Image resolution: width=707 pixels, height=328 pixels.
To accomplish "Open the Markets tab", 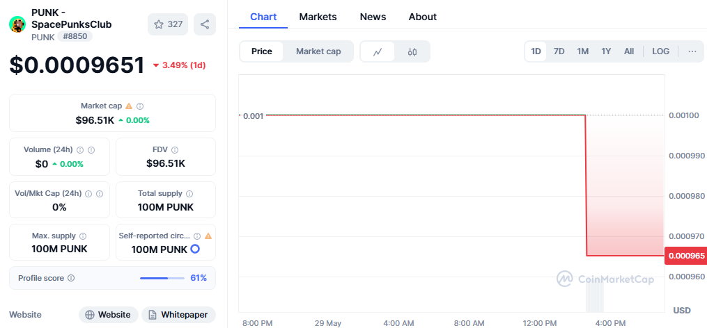I will point(318,17).
